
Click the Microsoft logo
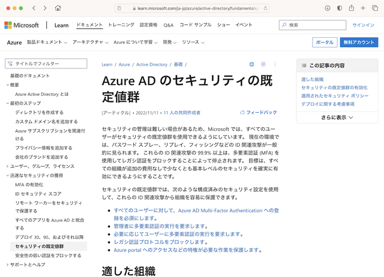22,25
